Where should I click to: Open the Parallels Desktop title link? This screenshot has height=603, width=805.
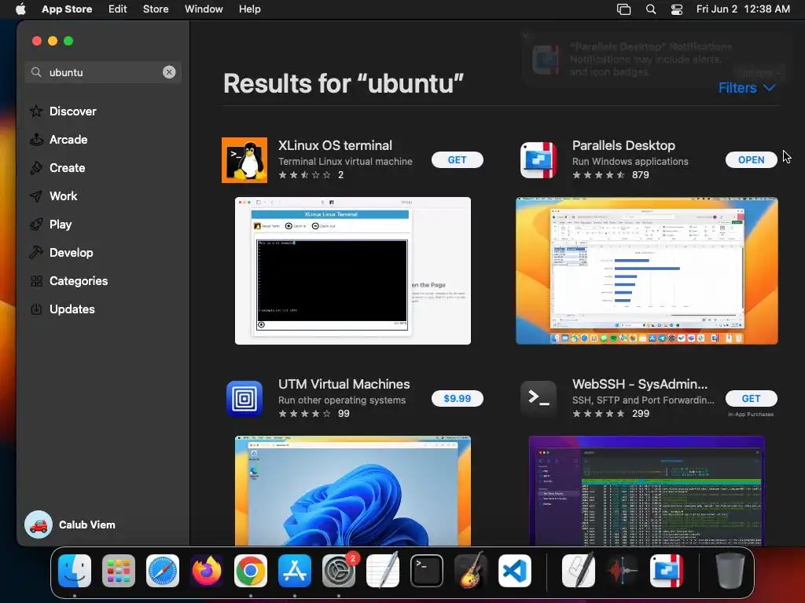point(623,145)
